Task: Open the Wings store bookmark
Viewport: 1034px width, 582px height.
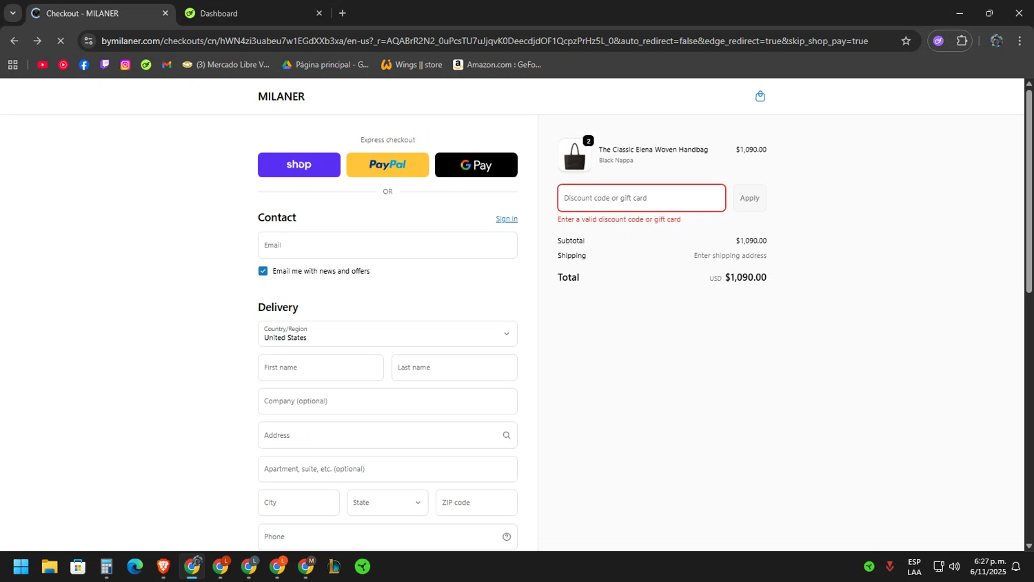Action: point(412,65)
